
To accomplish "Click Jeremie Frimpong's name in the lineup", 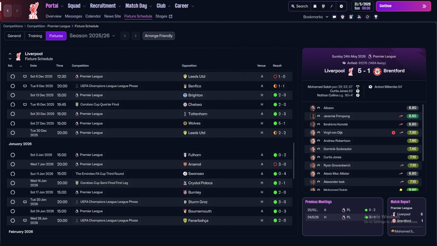I will [337, 116].
